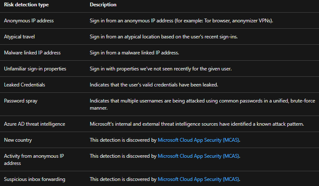Click the 'Password spray' risk type cell
This screenshot has width=319, height=186.
click(21, 101)
